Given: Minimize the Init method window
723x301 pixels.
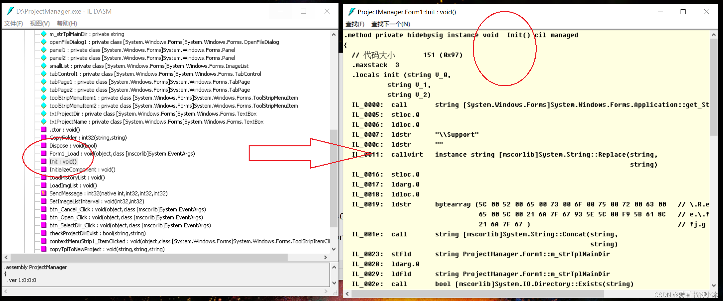Looking at the screenshot, I should pyautogui.click(x=660, y=12).
